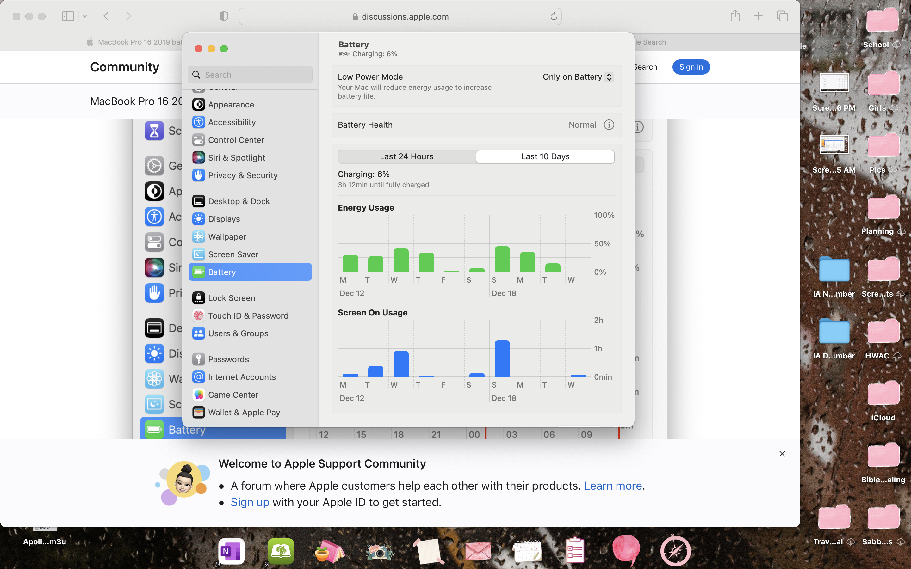Open OneNote from the dock
Screen dimensions: 911x569
[x=231, y=551]
